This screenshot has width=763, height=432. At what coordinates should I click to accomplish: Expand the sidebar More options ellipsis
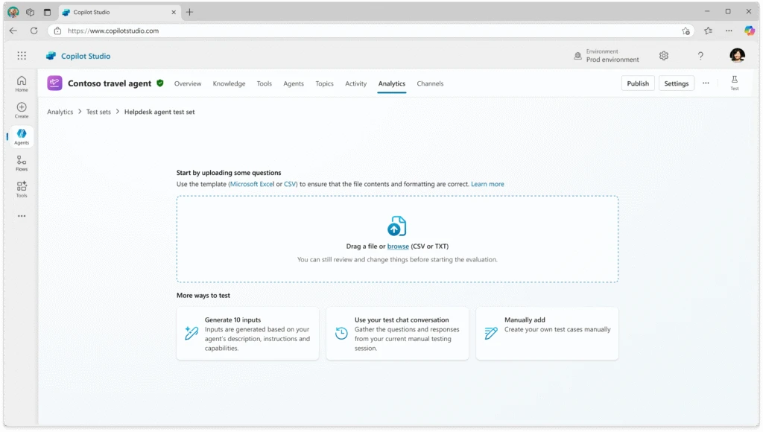coord(21,215)
